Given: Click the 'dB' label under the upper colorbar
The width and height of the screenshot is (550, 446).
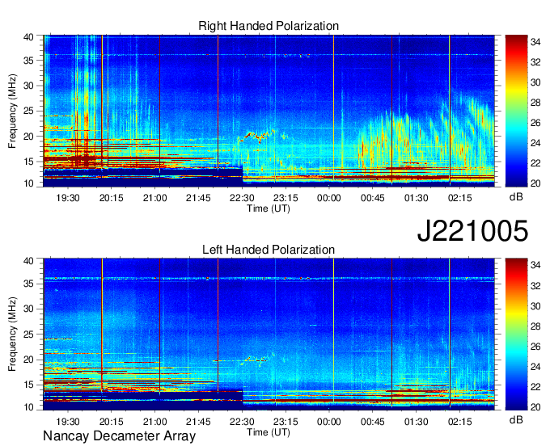Looking at the screenshot, I should tap(516, 197).
